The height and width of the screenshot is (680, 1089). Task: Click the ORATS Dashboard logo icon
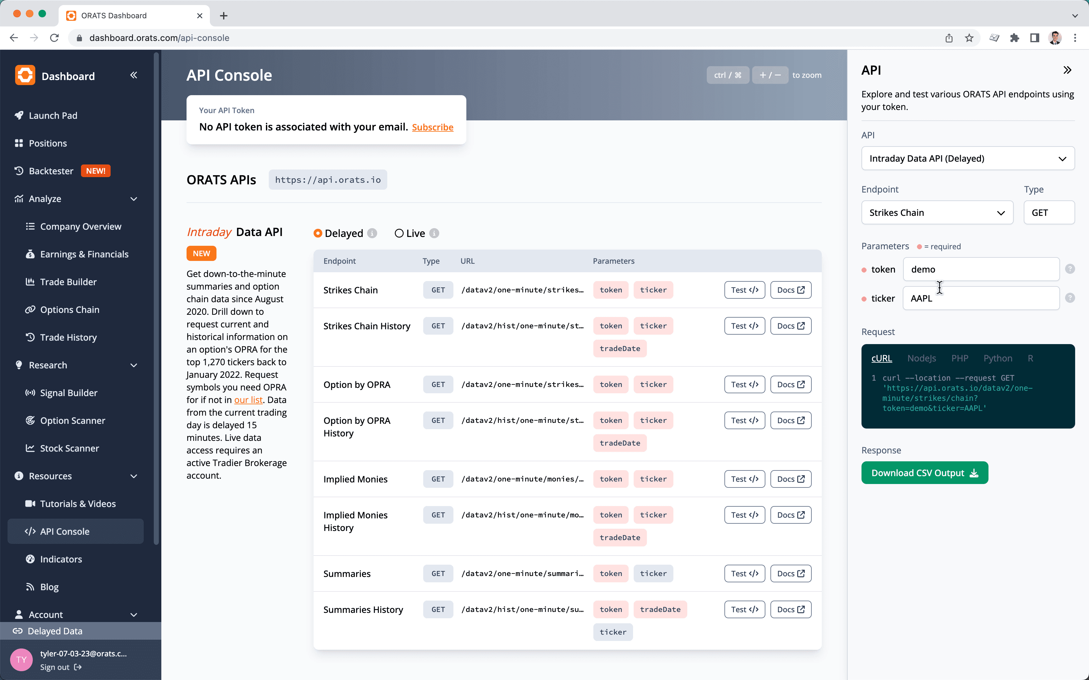click(25, 76)
